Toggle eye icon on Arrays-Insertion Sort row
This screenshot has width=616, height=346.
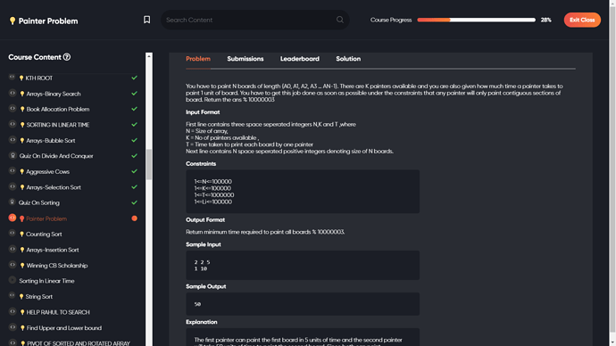tap(12, 249)
